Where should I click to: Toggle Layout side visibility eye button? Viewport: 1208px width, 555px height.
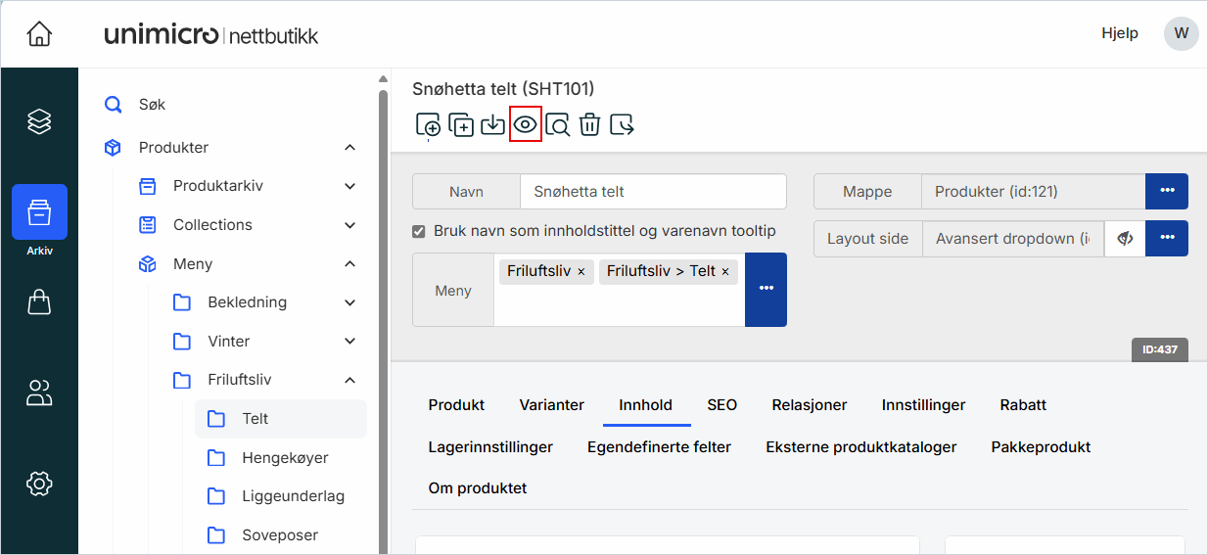(1125, 239)
